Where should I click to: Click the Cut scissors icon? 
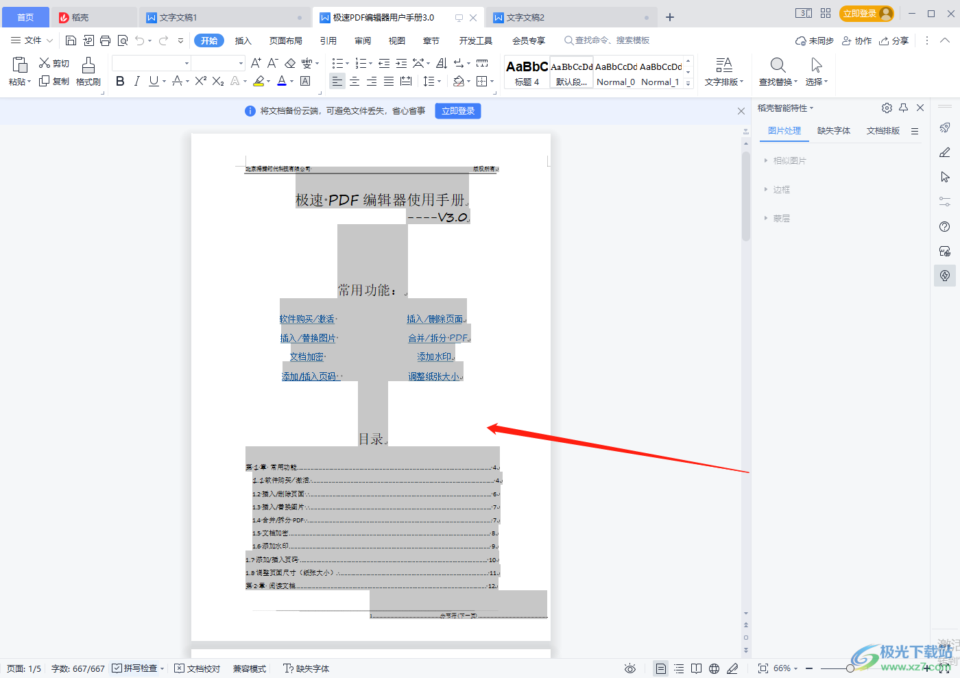[45, 63]
